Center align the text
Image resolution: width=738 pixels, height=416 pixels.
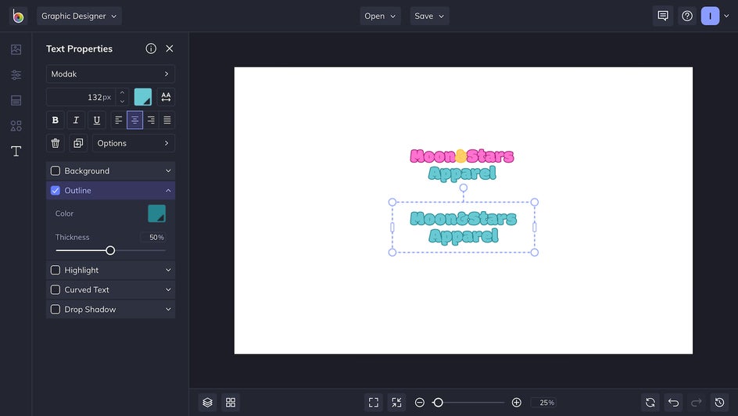tap(134, 120)
